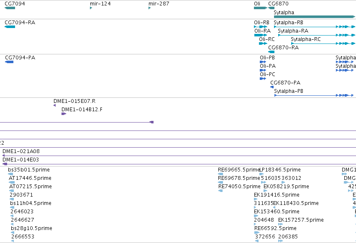Image resolution: width=356 pixels, height=243 pixels.
Task: Select the RE66592.5prime EST glyph
Action: click(257, 233)
